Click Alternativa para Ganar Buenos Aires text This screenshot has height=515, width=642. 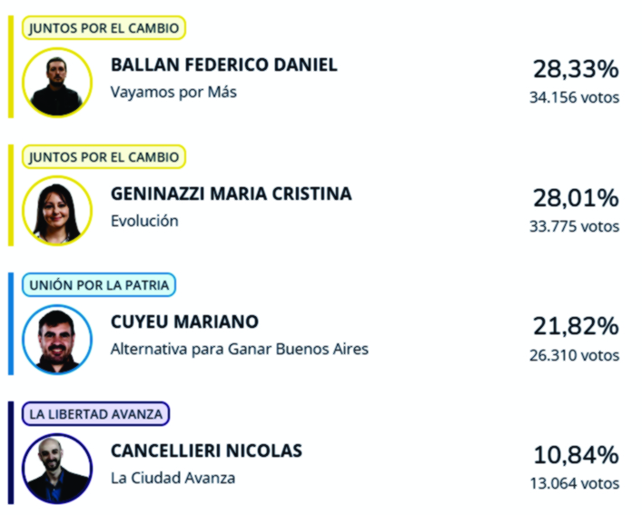pyautogui.click(x=240, y=349)
